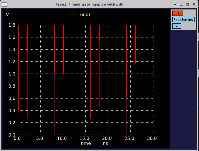
Task: Click the 1.8 tick on the voltage axis
Action: [x=12, y=25]
